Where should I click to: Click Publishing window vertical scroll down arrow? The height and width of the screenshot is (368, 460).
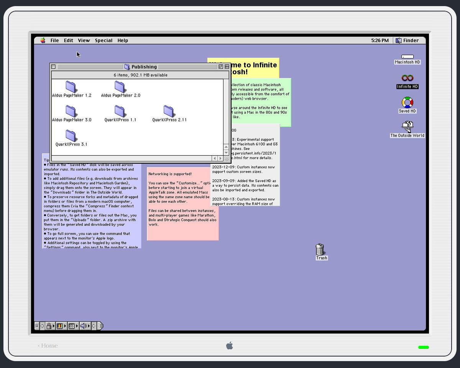click(226, 153)
